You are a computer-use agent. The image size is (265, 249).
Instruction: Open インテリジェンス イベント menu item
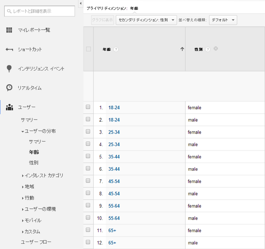tap(41, 69)
